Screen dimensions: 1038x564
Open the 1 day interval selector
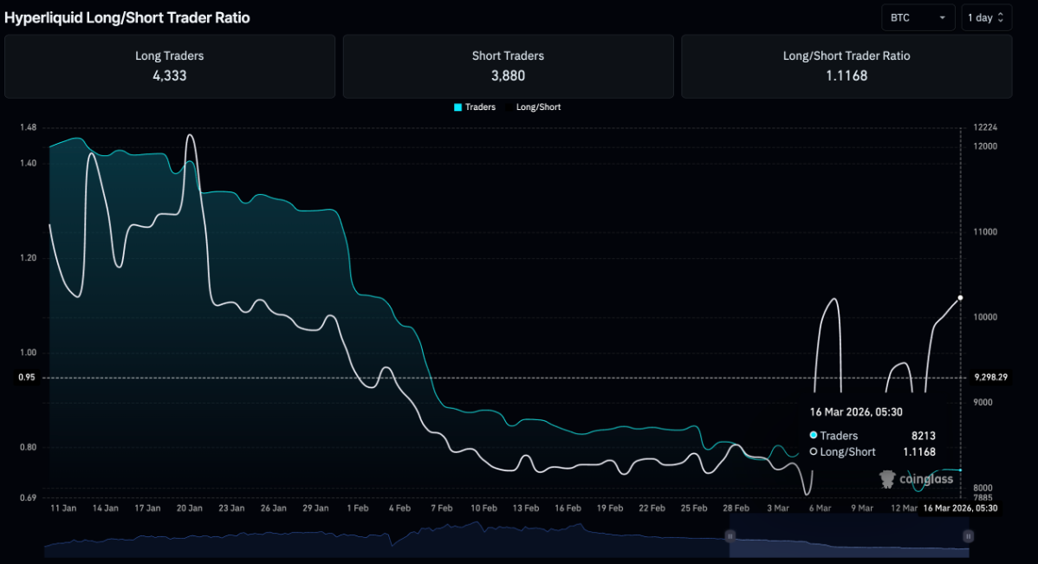coord(986,16)
